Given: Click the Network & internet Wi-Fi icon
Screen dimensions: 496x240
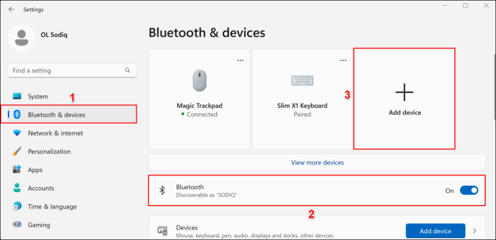Looking at the screenshot, I should tap(17, 133).
